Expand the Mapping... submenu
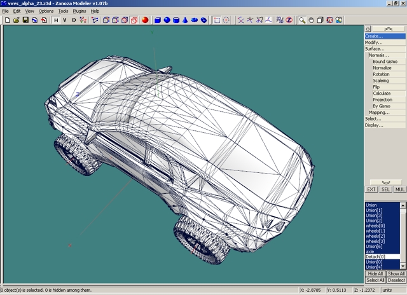407x295 pixels. pyautogui.click(x=379, y=113)
